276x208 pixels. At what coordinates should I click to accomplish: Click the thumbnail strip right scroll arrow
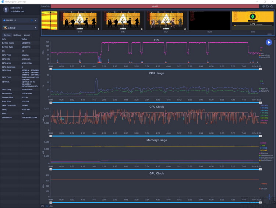tap(273, 34)
